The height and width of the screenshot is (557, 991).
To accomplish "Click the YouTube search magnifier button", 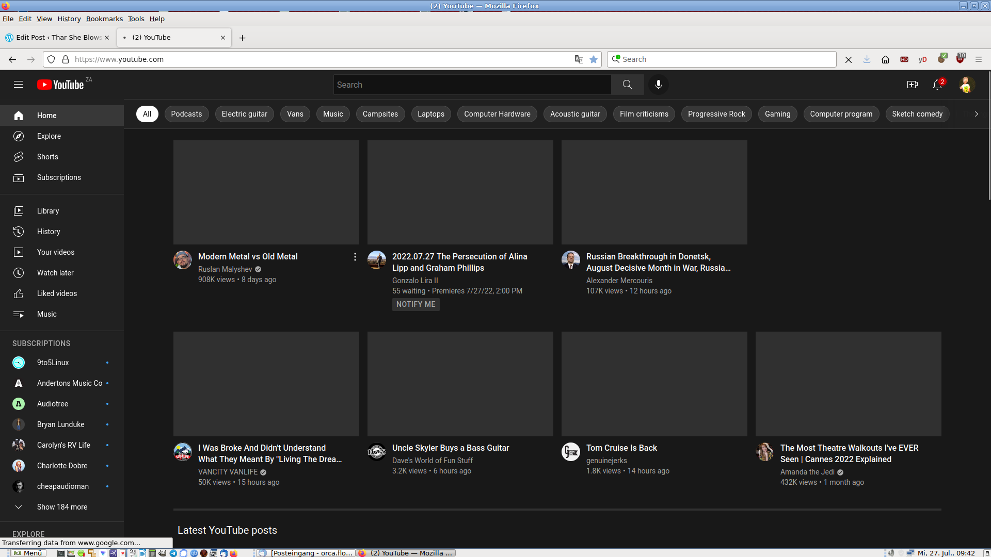I will pos(627,85).
